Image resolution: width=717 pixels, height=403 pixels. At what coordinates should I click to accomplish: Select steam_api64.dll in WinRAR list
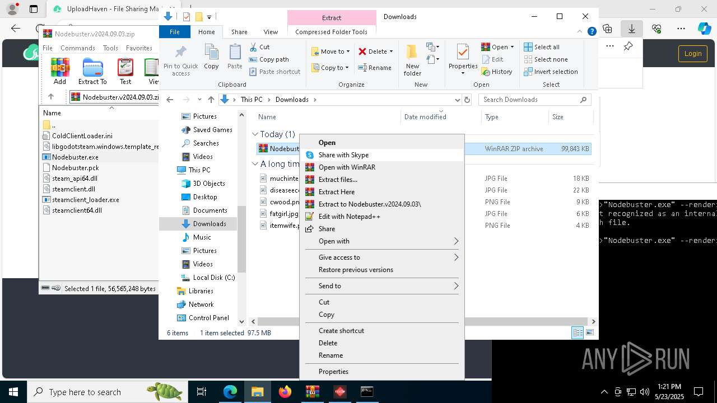coord(75,179)
